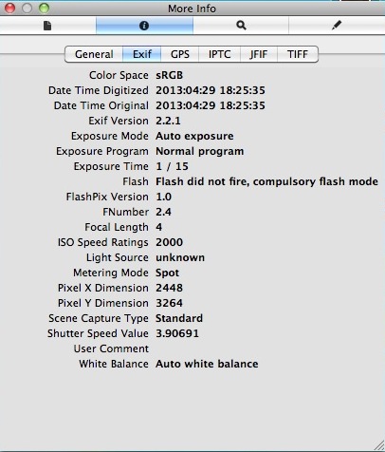The image size is (385, 452).
Task: Open the document file info toolbar icon
Action: coord(47,26)
